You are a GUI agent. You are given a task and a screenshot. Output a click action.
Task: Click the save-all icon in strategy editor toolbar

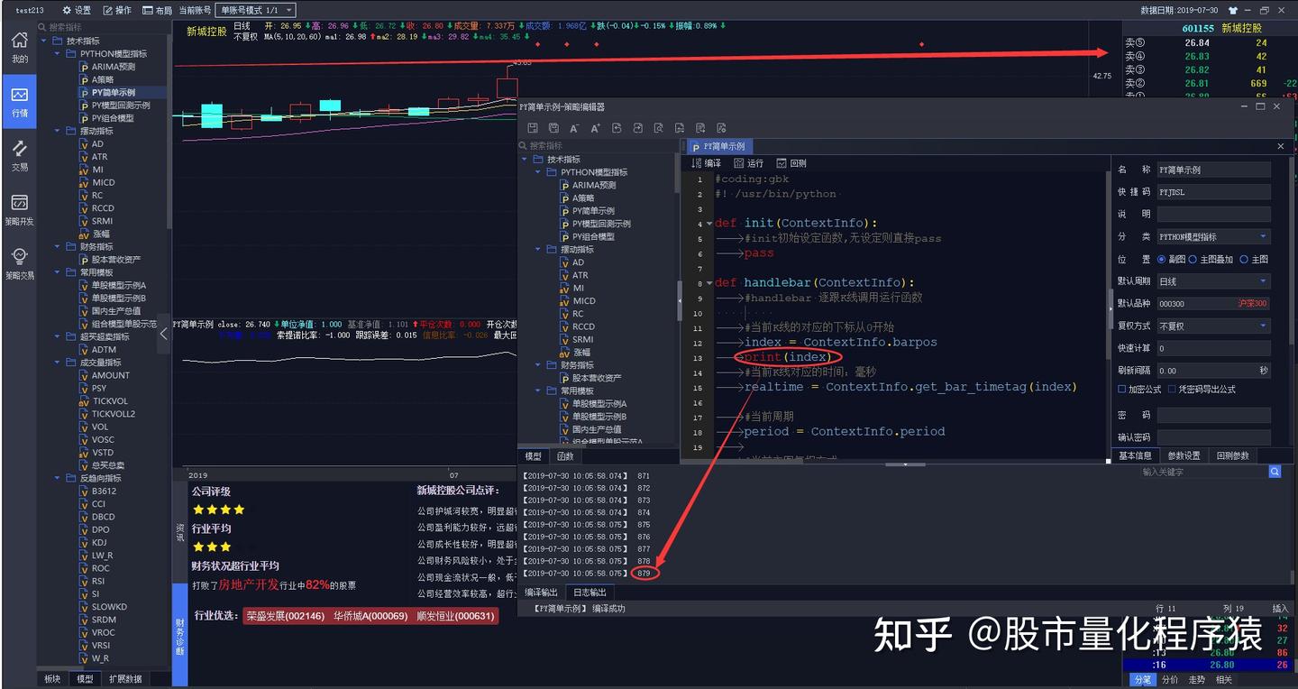pos(553,128)
